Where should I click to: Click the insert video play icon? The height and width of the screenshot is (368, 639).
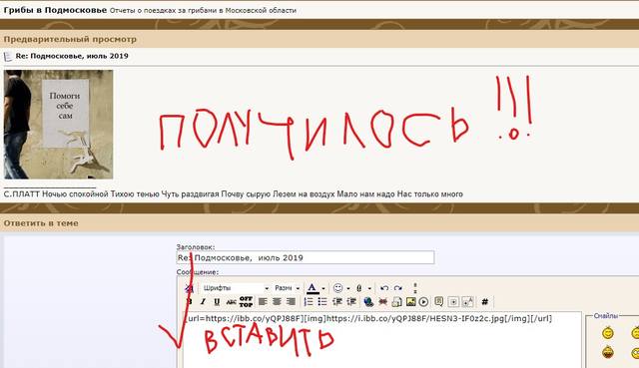pos(423,301)
